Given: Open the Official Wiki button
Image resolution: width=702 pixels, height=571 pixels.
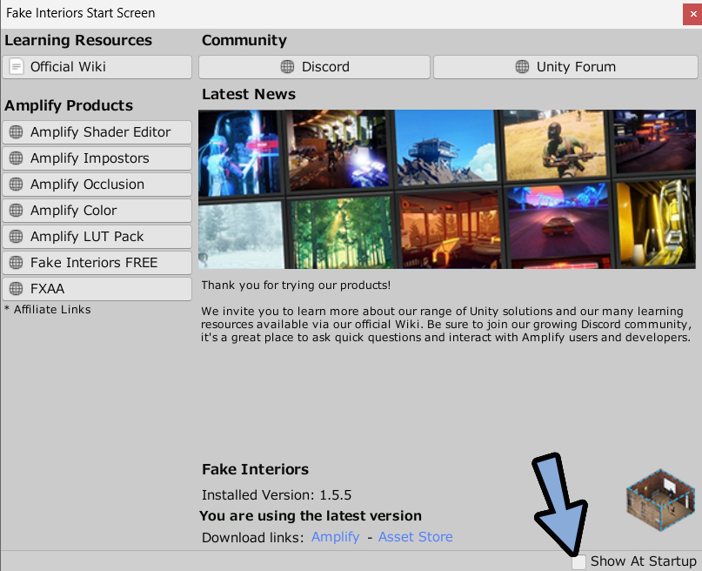Looking at the screenshot, I should [x=97, y=67].
